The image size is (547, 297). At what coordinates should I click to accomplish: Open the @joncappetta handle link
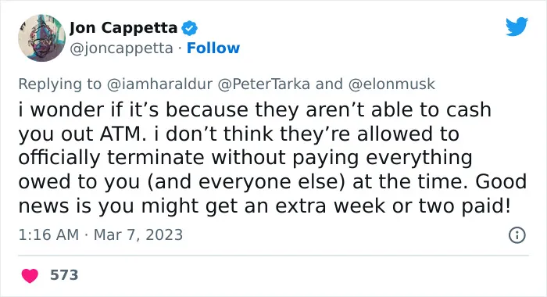(121, 48)
